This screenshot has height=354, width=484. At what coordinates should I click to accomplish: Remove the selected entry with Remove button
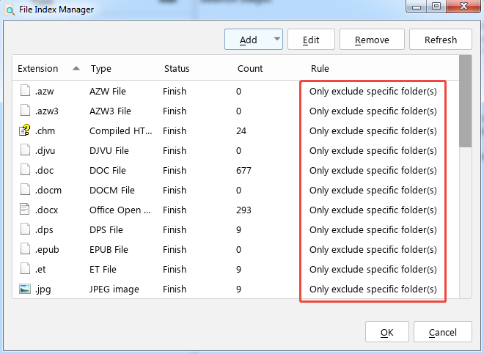coord(371,40)
